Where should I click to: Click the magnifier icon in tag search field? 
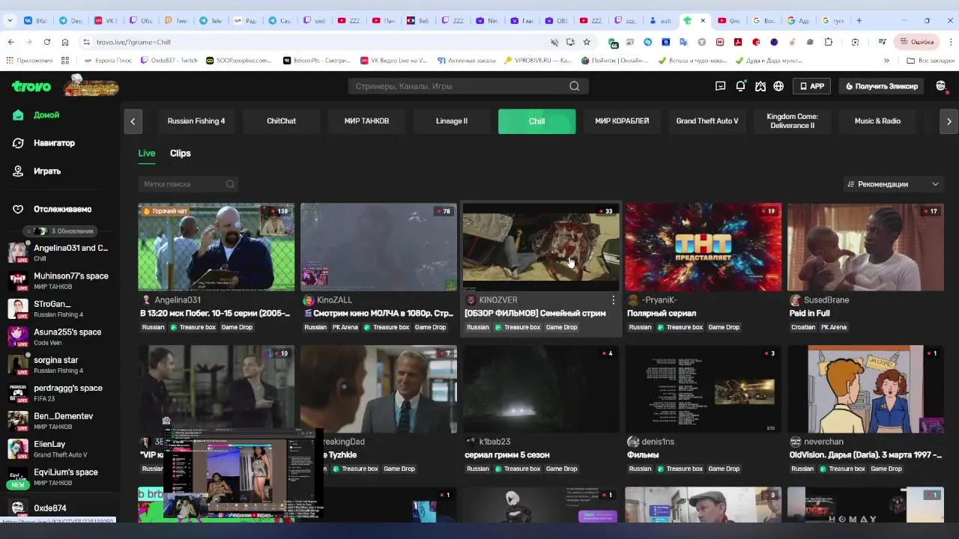[x=230, y=184]
